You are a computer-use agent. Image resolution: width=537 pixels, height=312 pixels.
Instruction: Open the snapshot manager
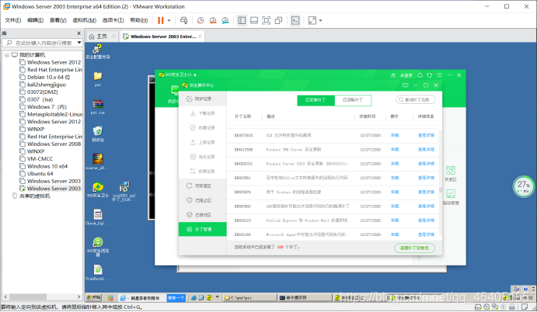coord(225,20)
